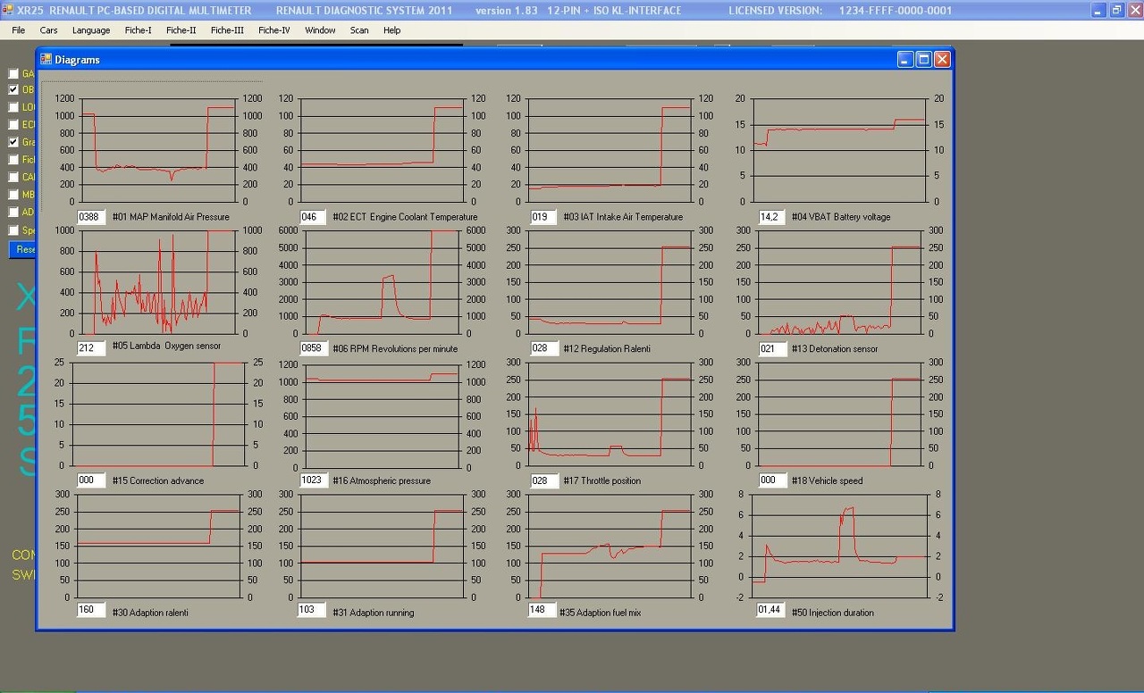The height and width of the screenshot is (693, 1144).
Task: Click the '#18 Vehicle speed' label
Action: 829,480
